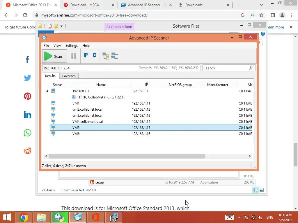
Task: Click computer icon of 192.168.1.1 row
Action: tap(53, 91)
